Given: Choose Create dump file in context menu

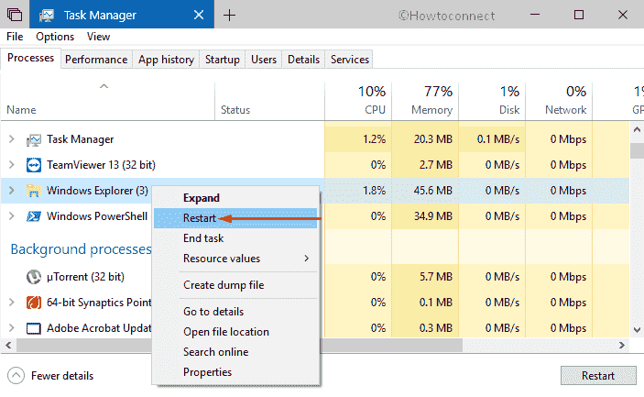Looking at the screenshot, I should tap(235, 285).
